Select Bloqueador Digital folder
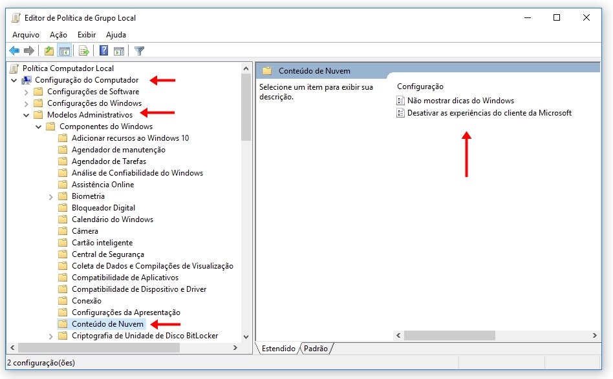 pyautogui.click(x=103, y=208)
